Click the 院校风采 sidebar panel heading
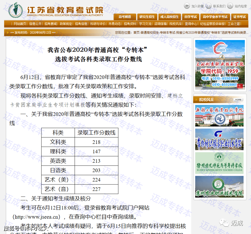Viewport: 251px width, 234px height. tap(206, 100)
